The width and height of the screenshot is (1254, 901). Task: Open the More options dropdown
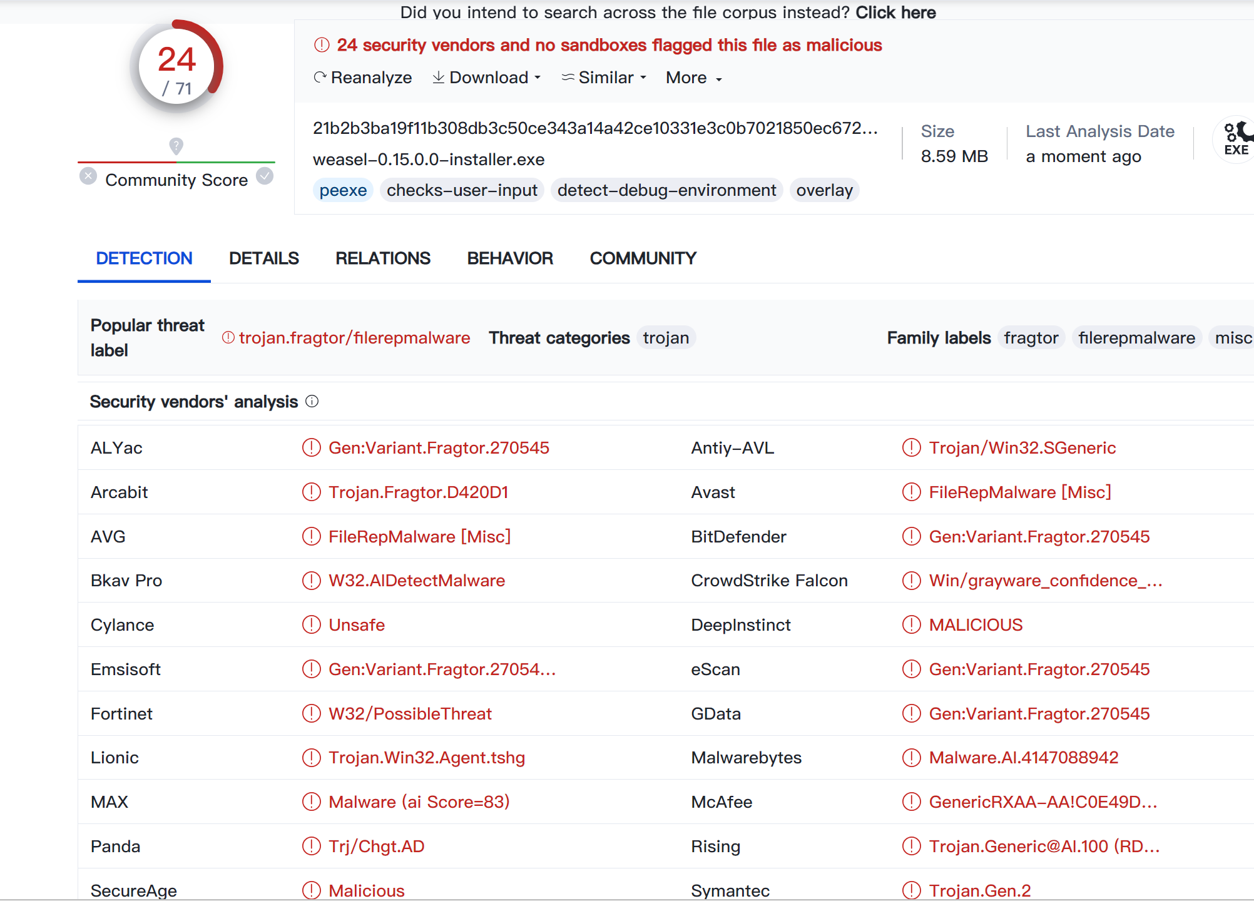[x=692, y=77]
